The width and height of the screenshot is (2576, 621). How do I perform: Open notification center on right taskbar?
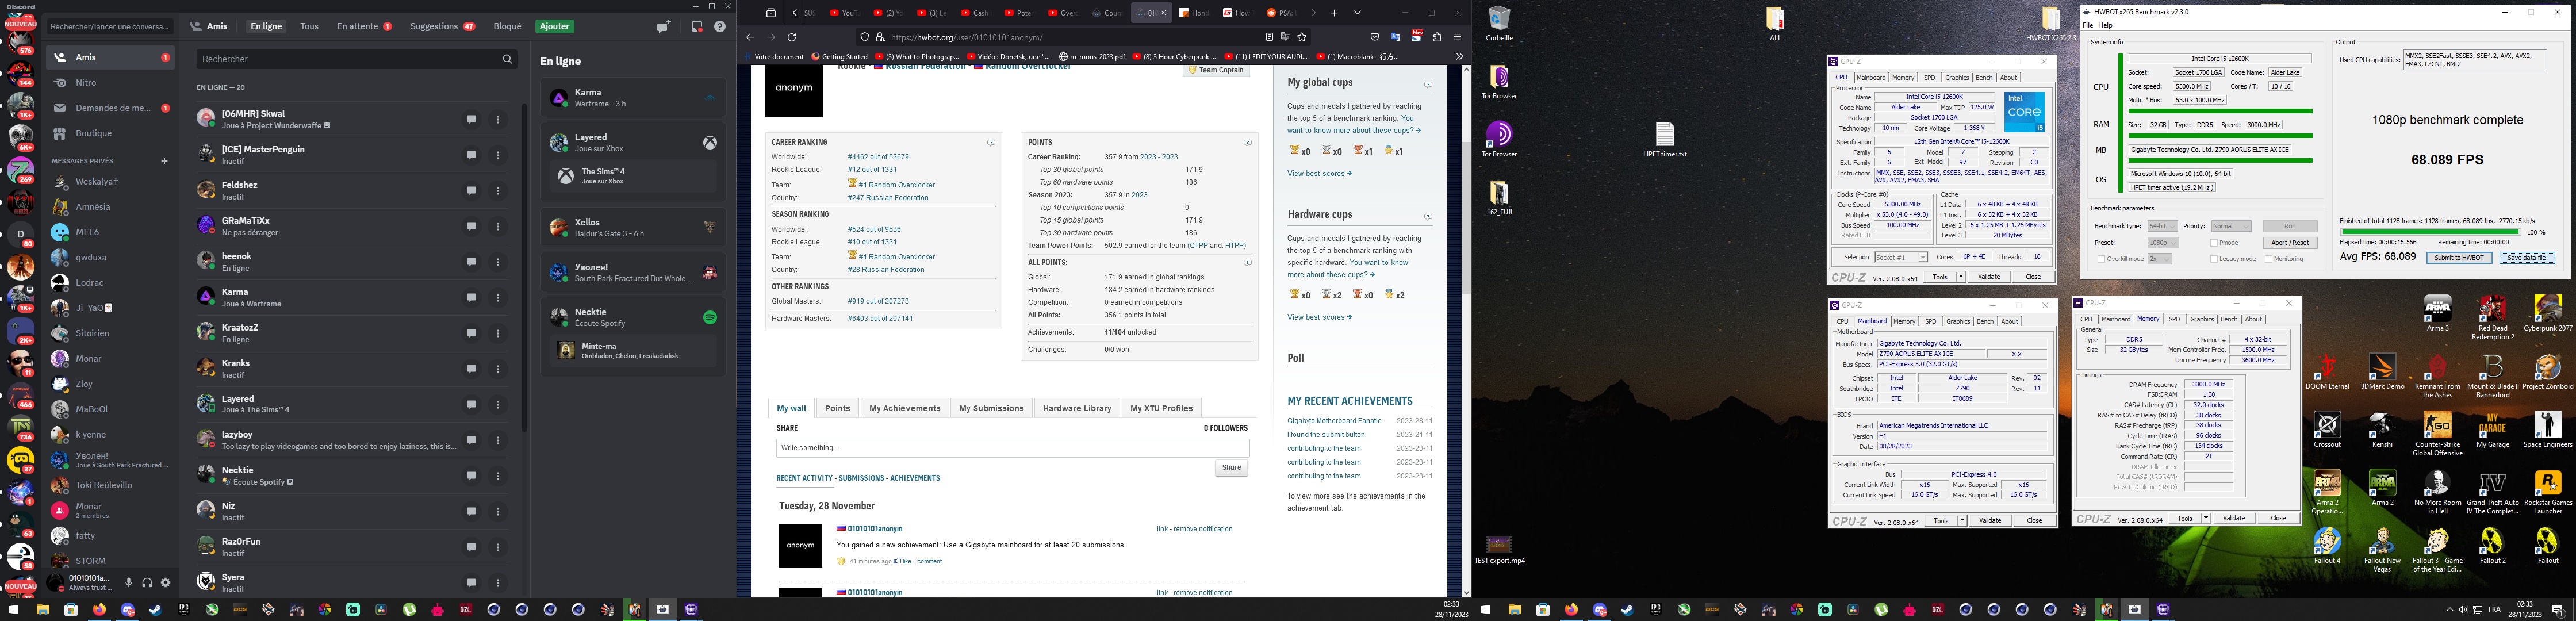(2557, 610)
